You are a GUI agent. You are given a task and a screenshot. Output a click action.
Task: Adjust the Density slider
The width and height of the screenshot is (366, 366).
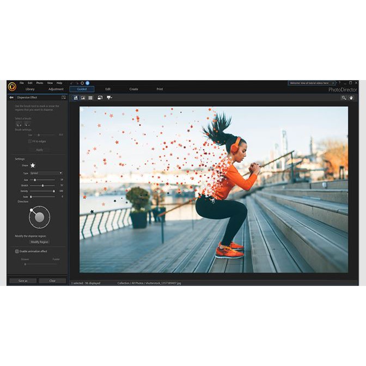click(x=42, y=191)
